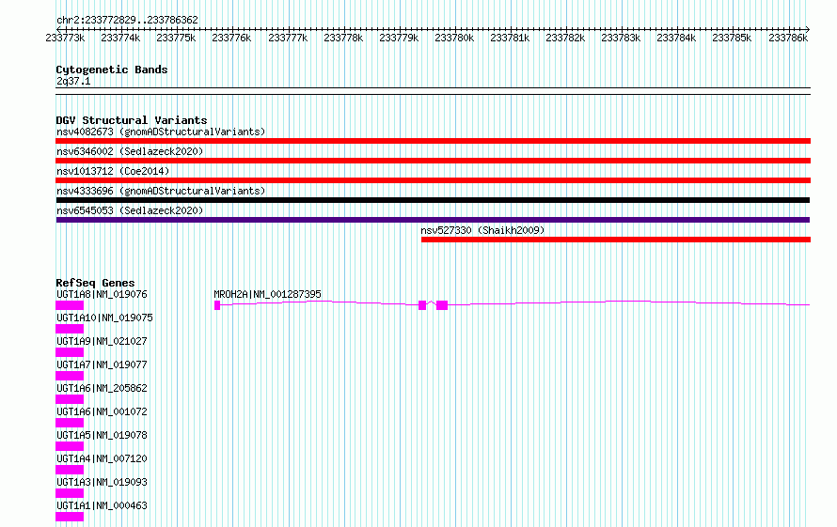Click the 233783k ruler position
The width and height of the screenshot is (837, 527).
pos(621,38)
